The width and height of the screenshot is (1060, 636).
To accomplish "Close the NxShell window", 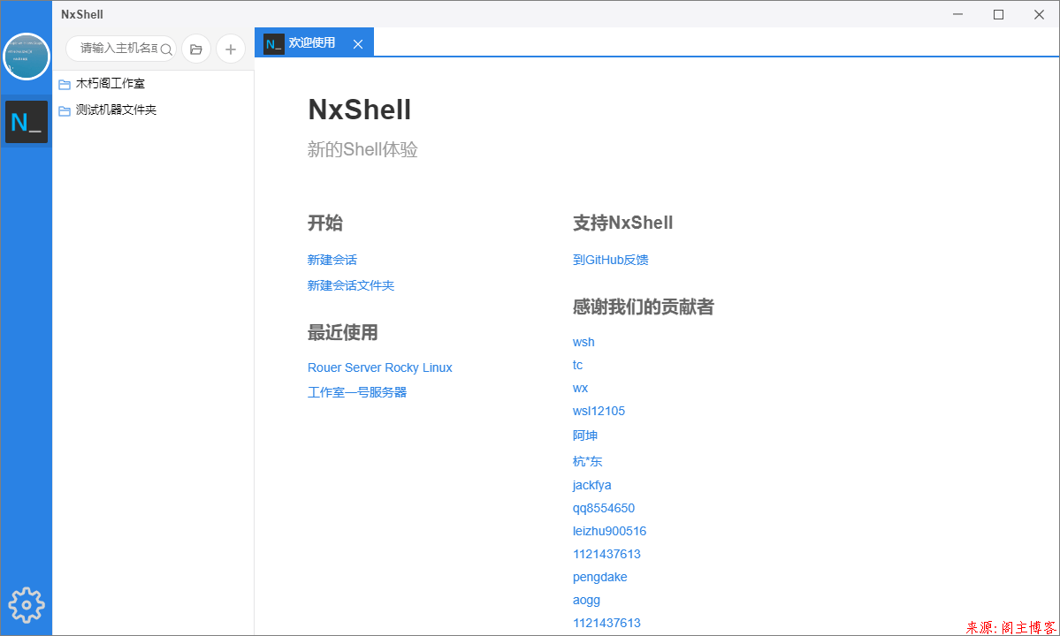I will [x=1039, y=14].
